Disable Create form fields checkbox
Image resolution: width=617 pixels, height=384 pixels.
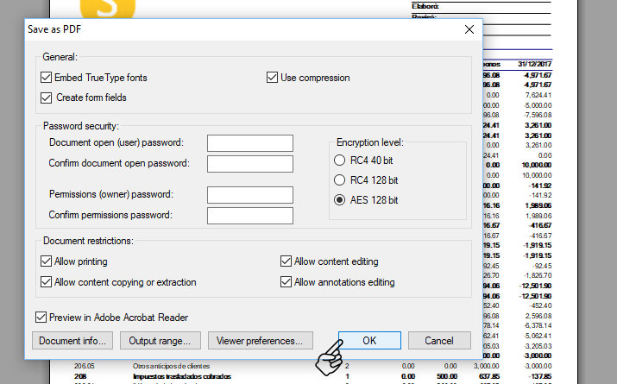coord(47,98)
